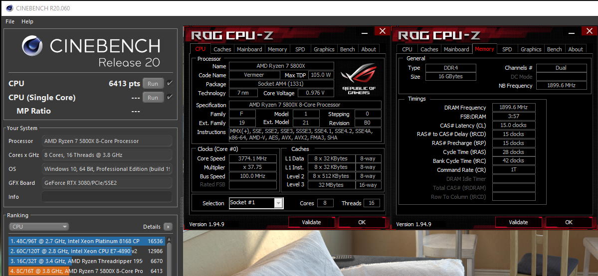Switch to Bench tab in right CPU-Z window
Viewport: 598px width, 276px height.
click(555, 49)
